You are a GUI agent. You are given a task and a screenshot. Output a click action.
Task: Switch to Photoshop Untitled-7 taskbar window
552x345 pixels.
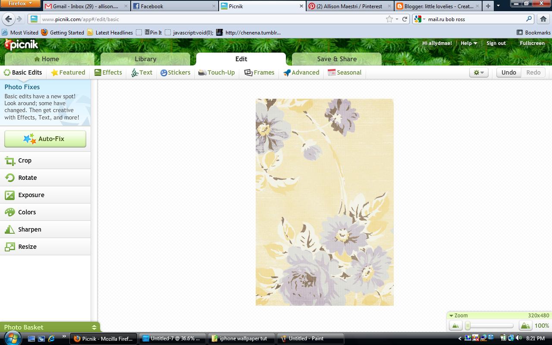[x=172, y=339]
